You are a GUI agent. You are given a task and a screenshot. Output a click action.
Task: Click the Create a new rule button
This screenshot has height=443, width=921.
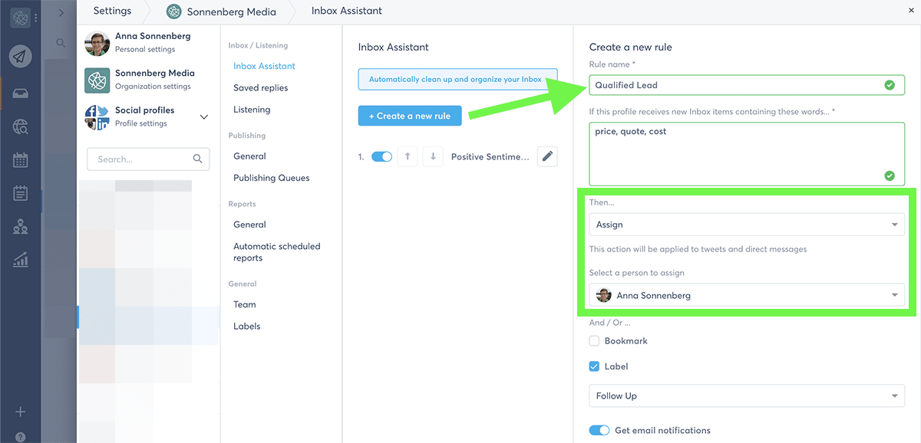(410, 116)
